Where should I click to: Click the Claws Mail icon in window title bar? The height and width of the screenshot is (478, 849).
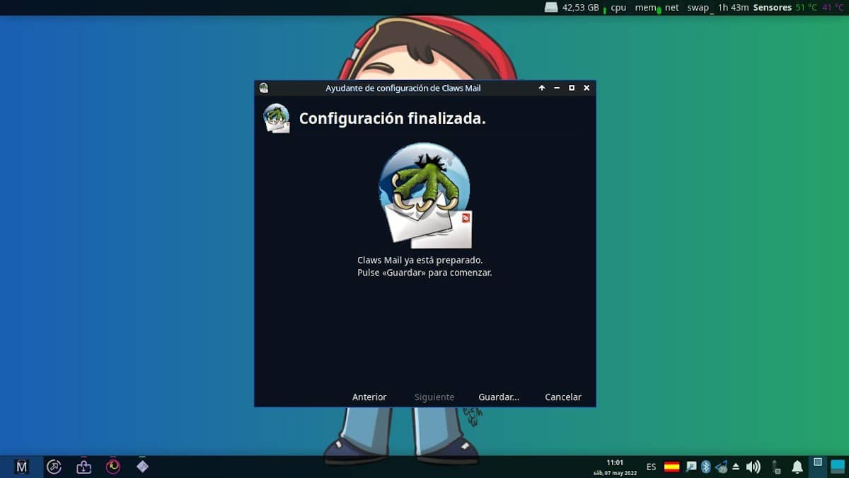[264, 88]
